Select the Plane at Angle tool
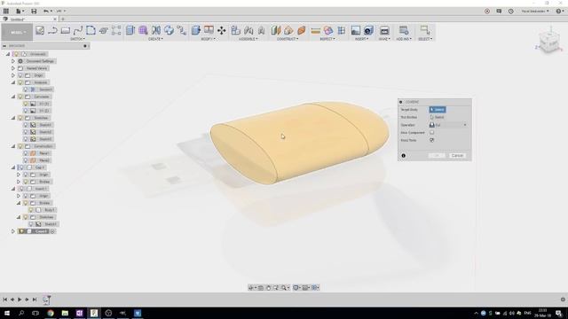 coord(288,30)
